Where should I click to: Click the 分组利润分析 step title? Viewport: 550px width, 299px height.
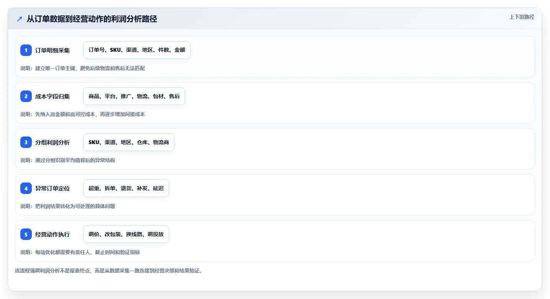(x=53, y=142)
